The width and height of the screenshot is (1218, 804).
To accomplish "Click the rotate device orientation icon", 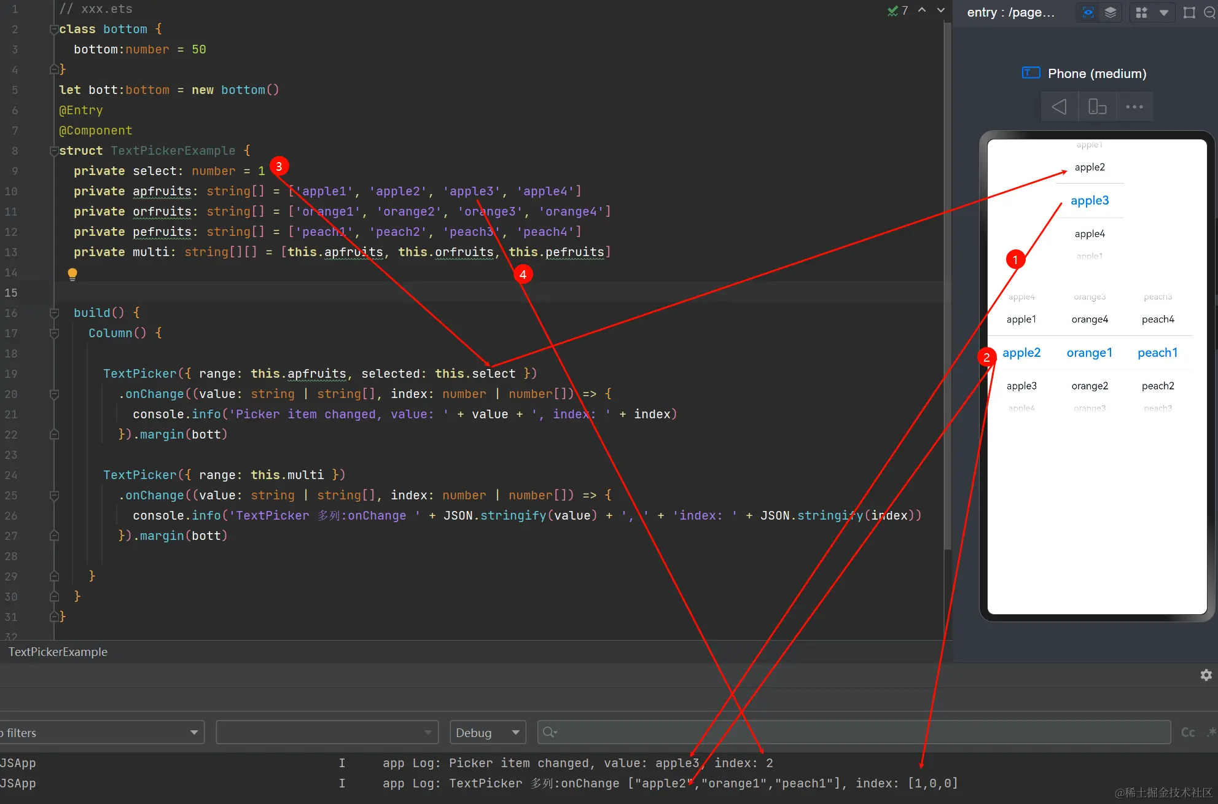I will 1097,107.
